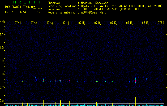The width and height of the screenshot is (167, 106).
Task: Click the 0743 time marker
Action: (x=50, y=23)
